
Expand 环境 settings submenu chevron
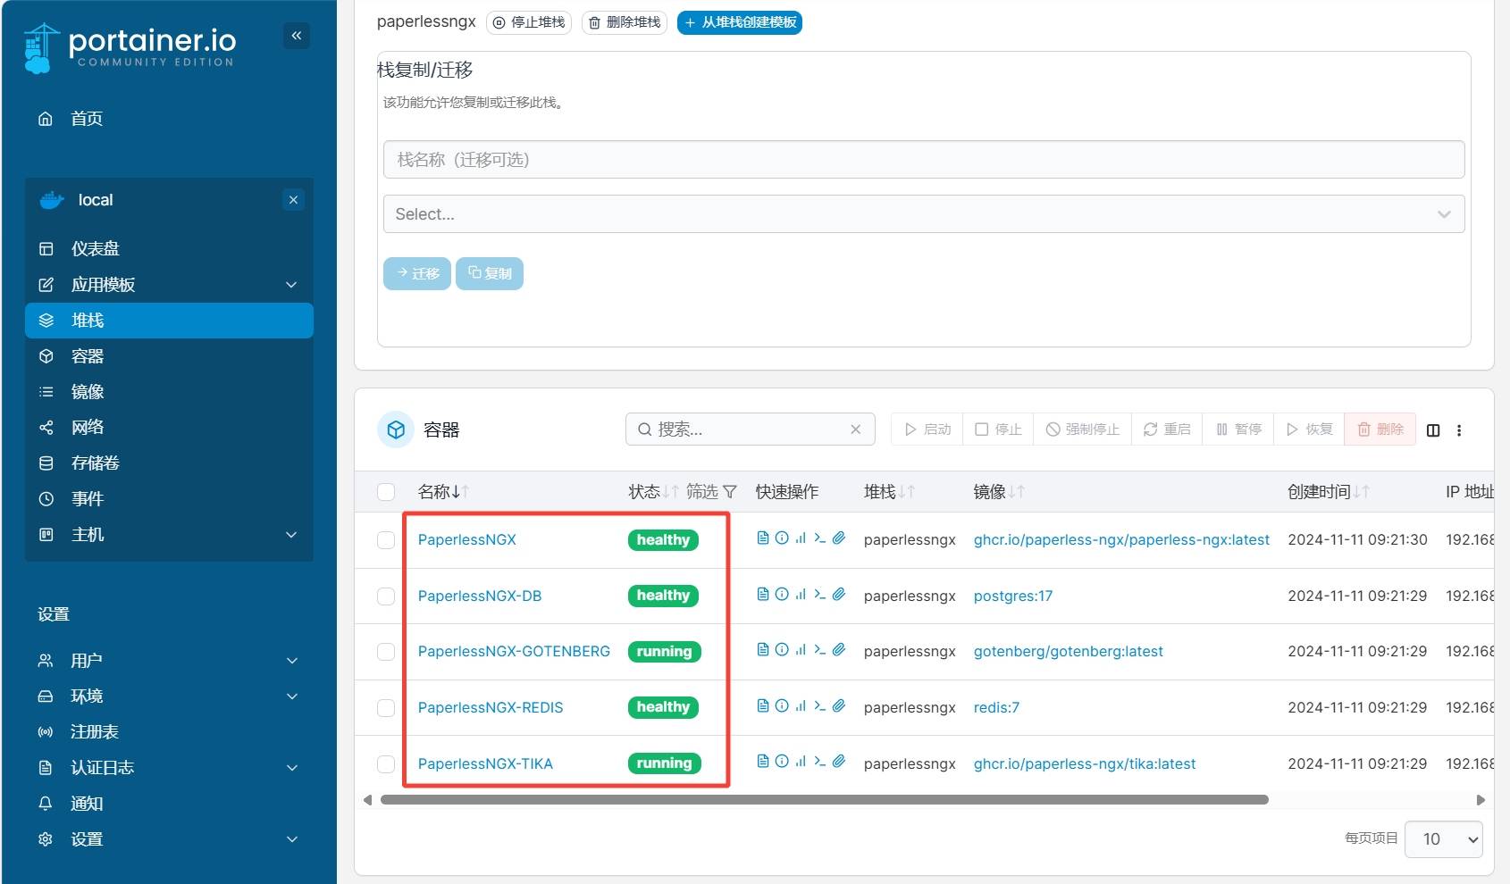click(x=291, y=696)
